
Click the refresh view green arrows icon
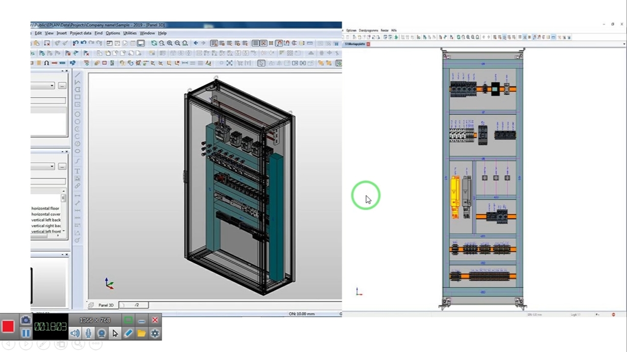[x=154, y=43]
